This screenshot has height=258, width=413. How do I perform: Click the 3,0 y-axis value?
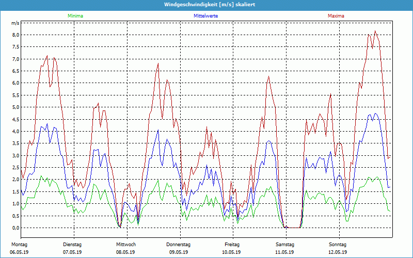(x=16, y=156)
